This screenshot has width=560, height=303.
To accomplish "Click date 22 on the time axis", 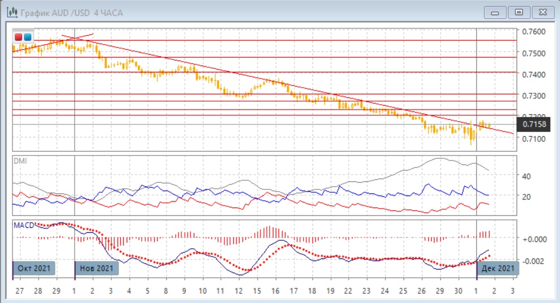I will (348, 291).
